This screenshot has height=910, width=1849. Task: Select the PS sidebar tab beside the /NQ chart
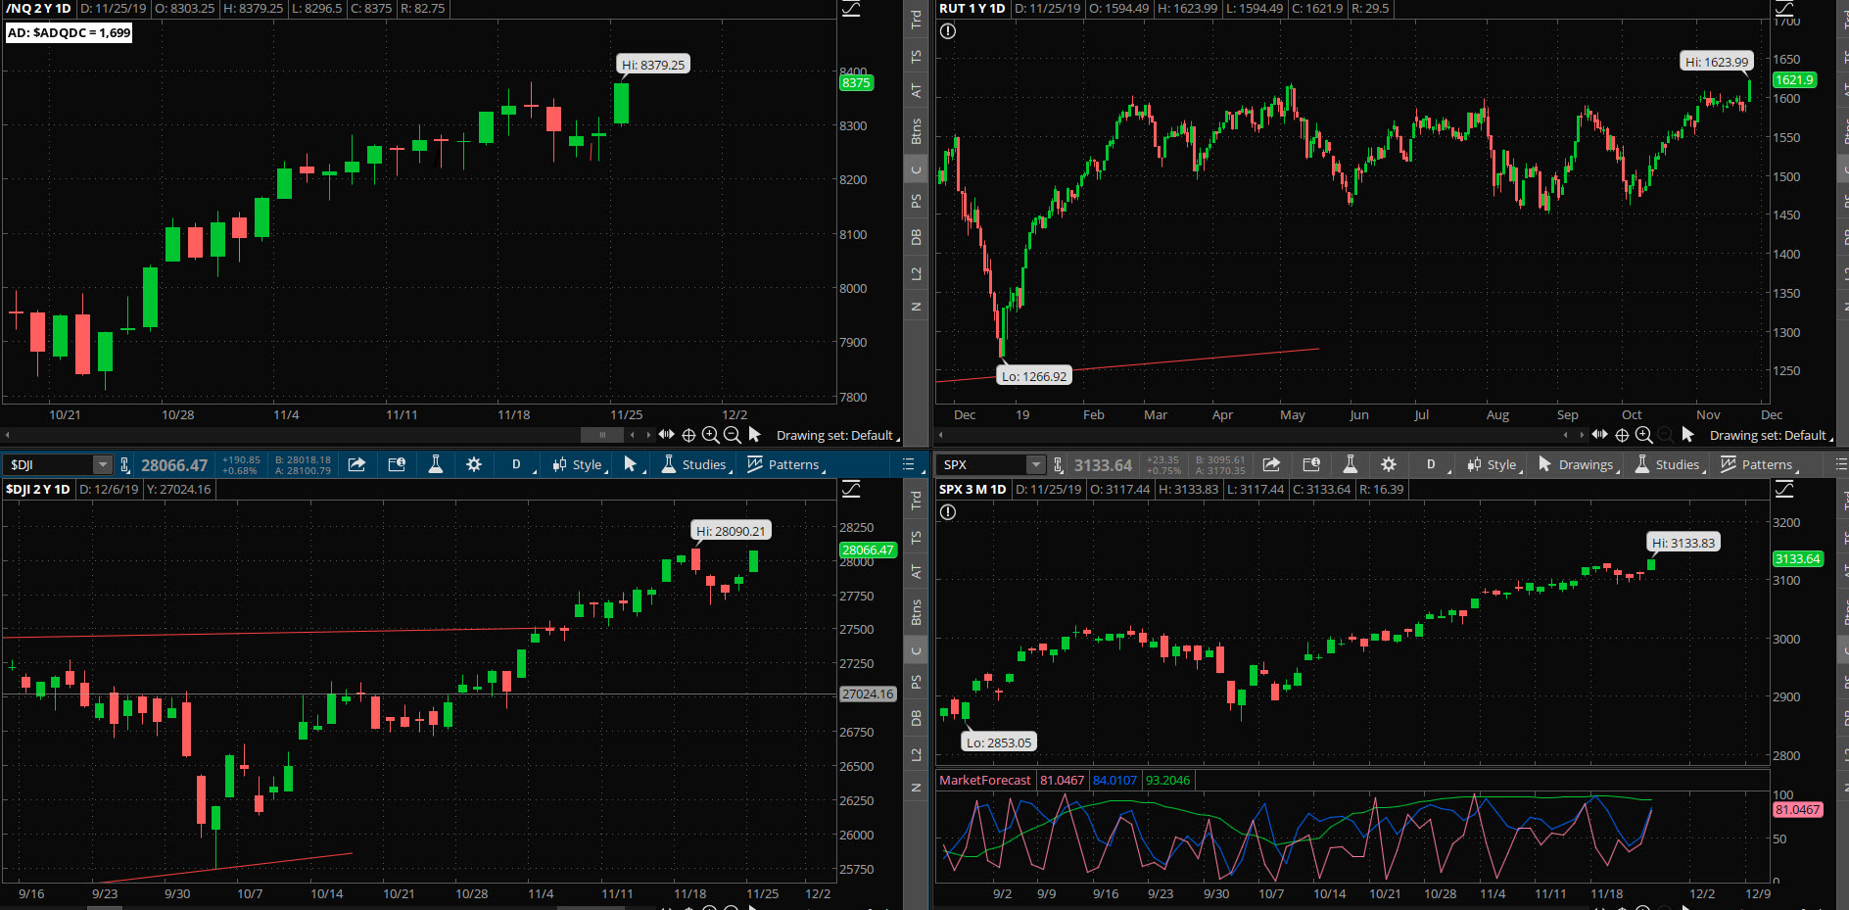[x=916, y=201]
